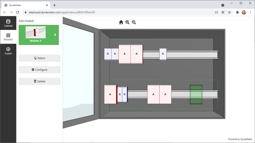Click the address bar URL
Screen dimensions: 255x143
pos(62,12)
